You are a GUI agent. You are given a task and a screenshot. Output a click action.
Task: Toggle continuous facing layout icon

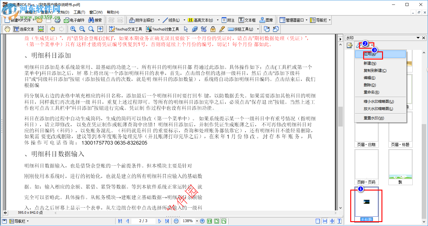pos(339,221)
